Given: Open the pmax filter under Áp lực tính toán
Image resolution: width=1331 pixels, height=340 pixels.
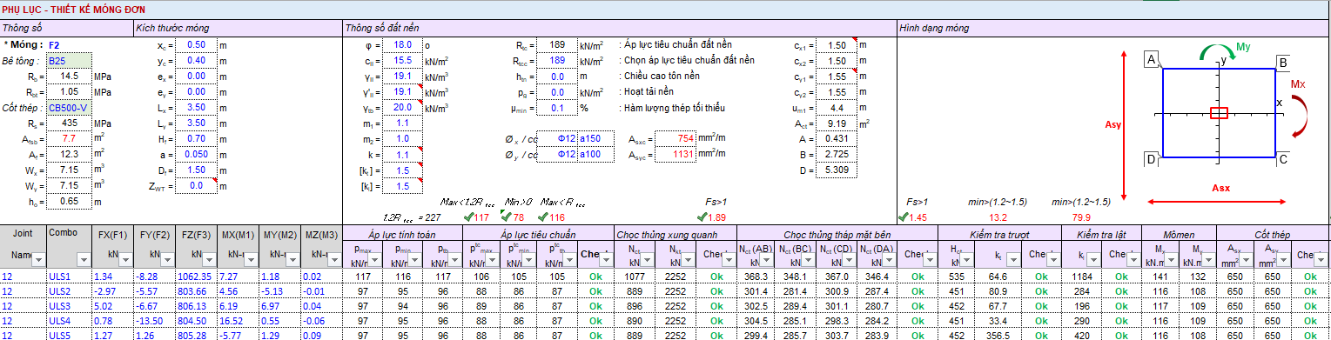Looking at the screenshot, I should tap(375, 259).
